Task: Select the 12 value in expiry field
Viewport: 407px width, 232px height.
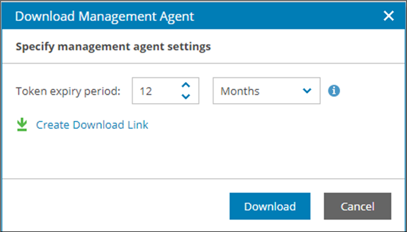Action: 146,91
